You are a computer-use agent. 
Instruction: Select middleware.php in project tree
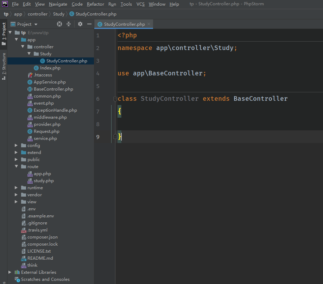(50, 117)
